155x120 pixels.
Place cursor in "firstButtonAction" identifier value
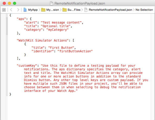tap(75, 51)
